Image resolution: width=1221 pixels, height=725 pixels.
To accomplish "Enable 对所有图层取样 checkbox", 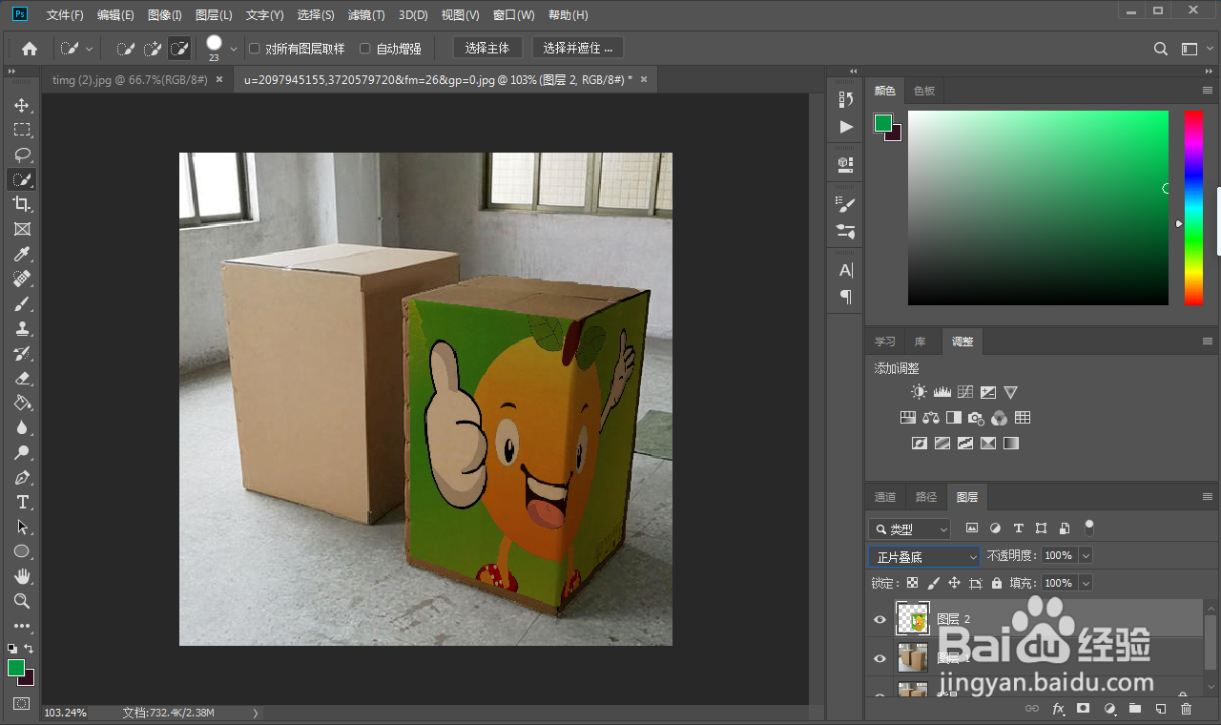I will coord(255,49).
